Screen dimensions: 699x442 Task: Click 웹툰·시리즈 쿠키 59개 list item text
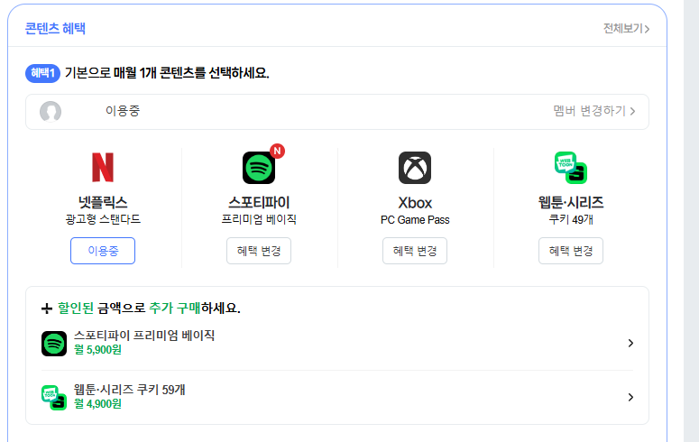click(129, 390)
